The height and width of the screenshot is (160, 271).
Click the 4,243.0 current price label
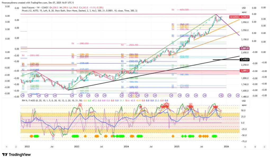point(244,17)
